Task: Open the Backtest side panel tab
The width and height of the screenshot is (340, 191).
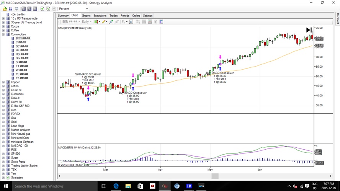Action: [x=338, y=19]
